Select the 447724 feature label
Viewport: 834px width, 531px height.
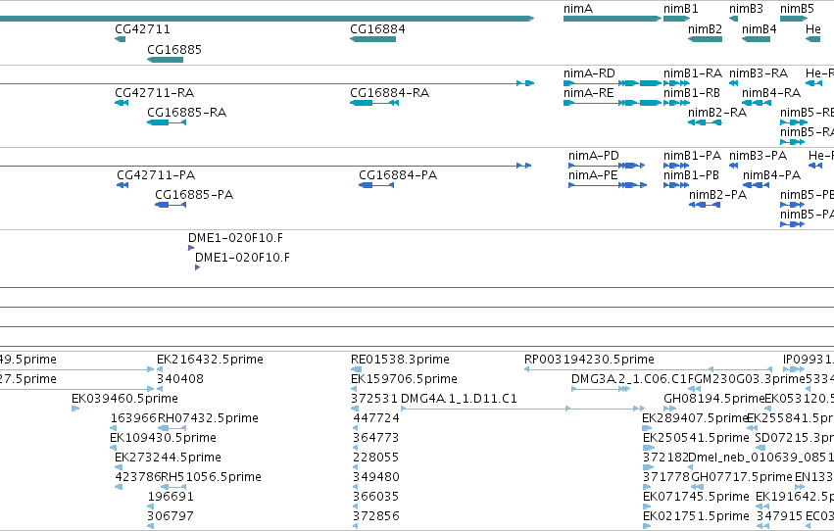coord(376,418)
